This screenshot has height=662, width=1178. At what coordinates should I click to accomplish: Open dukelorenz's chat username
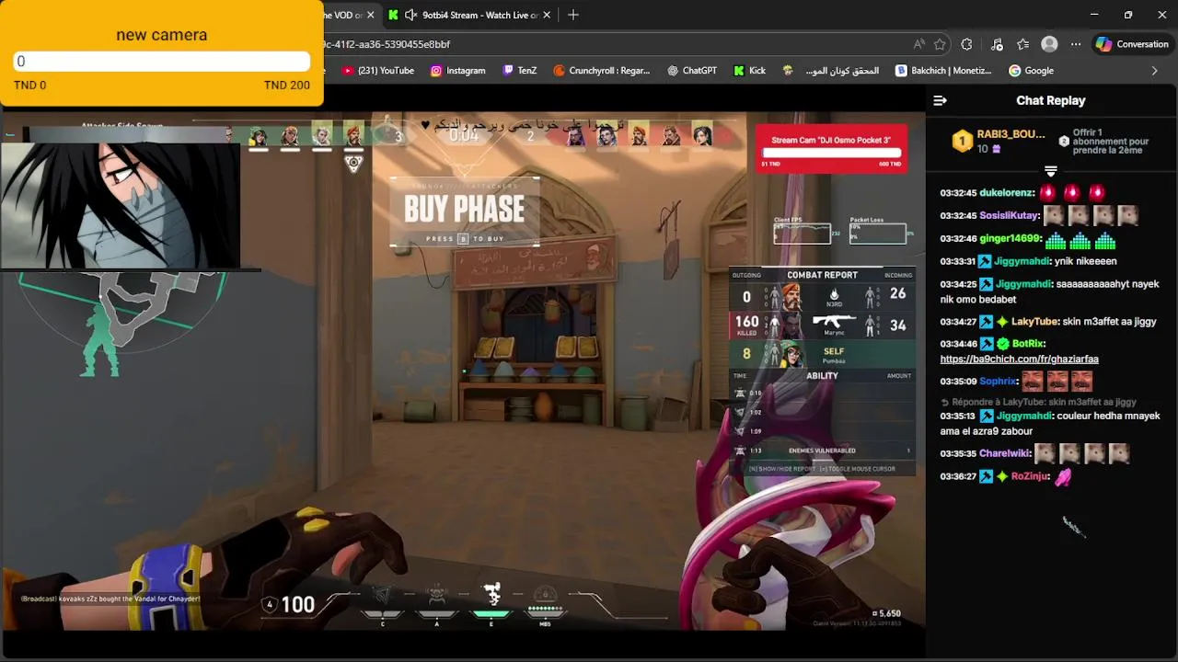point(1007,193)
